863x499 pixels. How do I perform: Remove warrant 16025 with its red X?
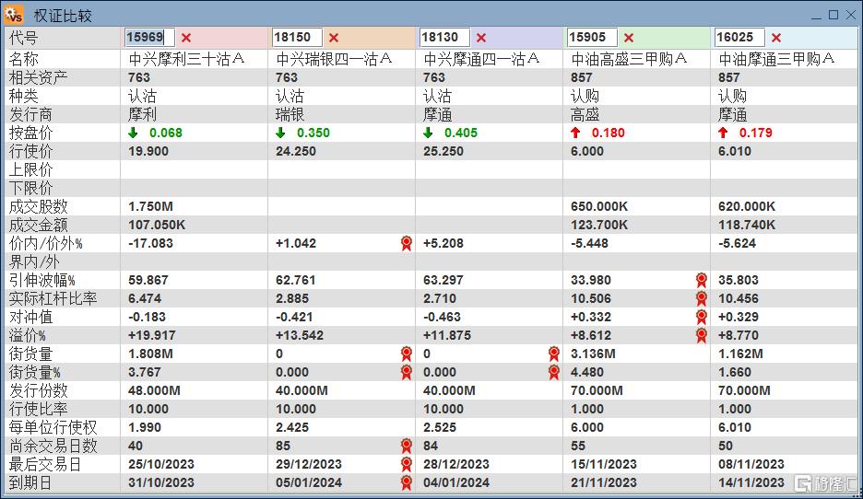tap(776, 38)
